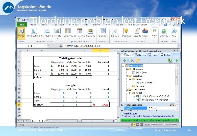Switch to the Platform tab in solver pane
Image resolution: width=197 pixels, height=136 pixels.
pos(140,55)
